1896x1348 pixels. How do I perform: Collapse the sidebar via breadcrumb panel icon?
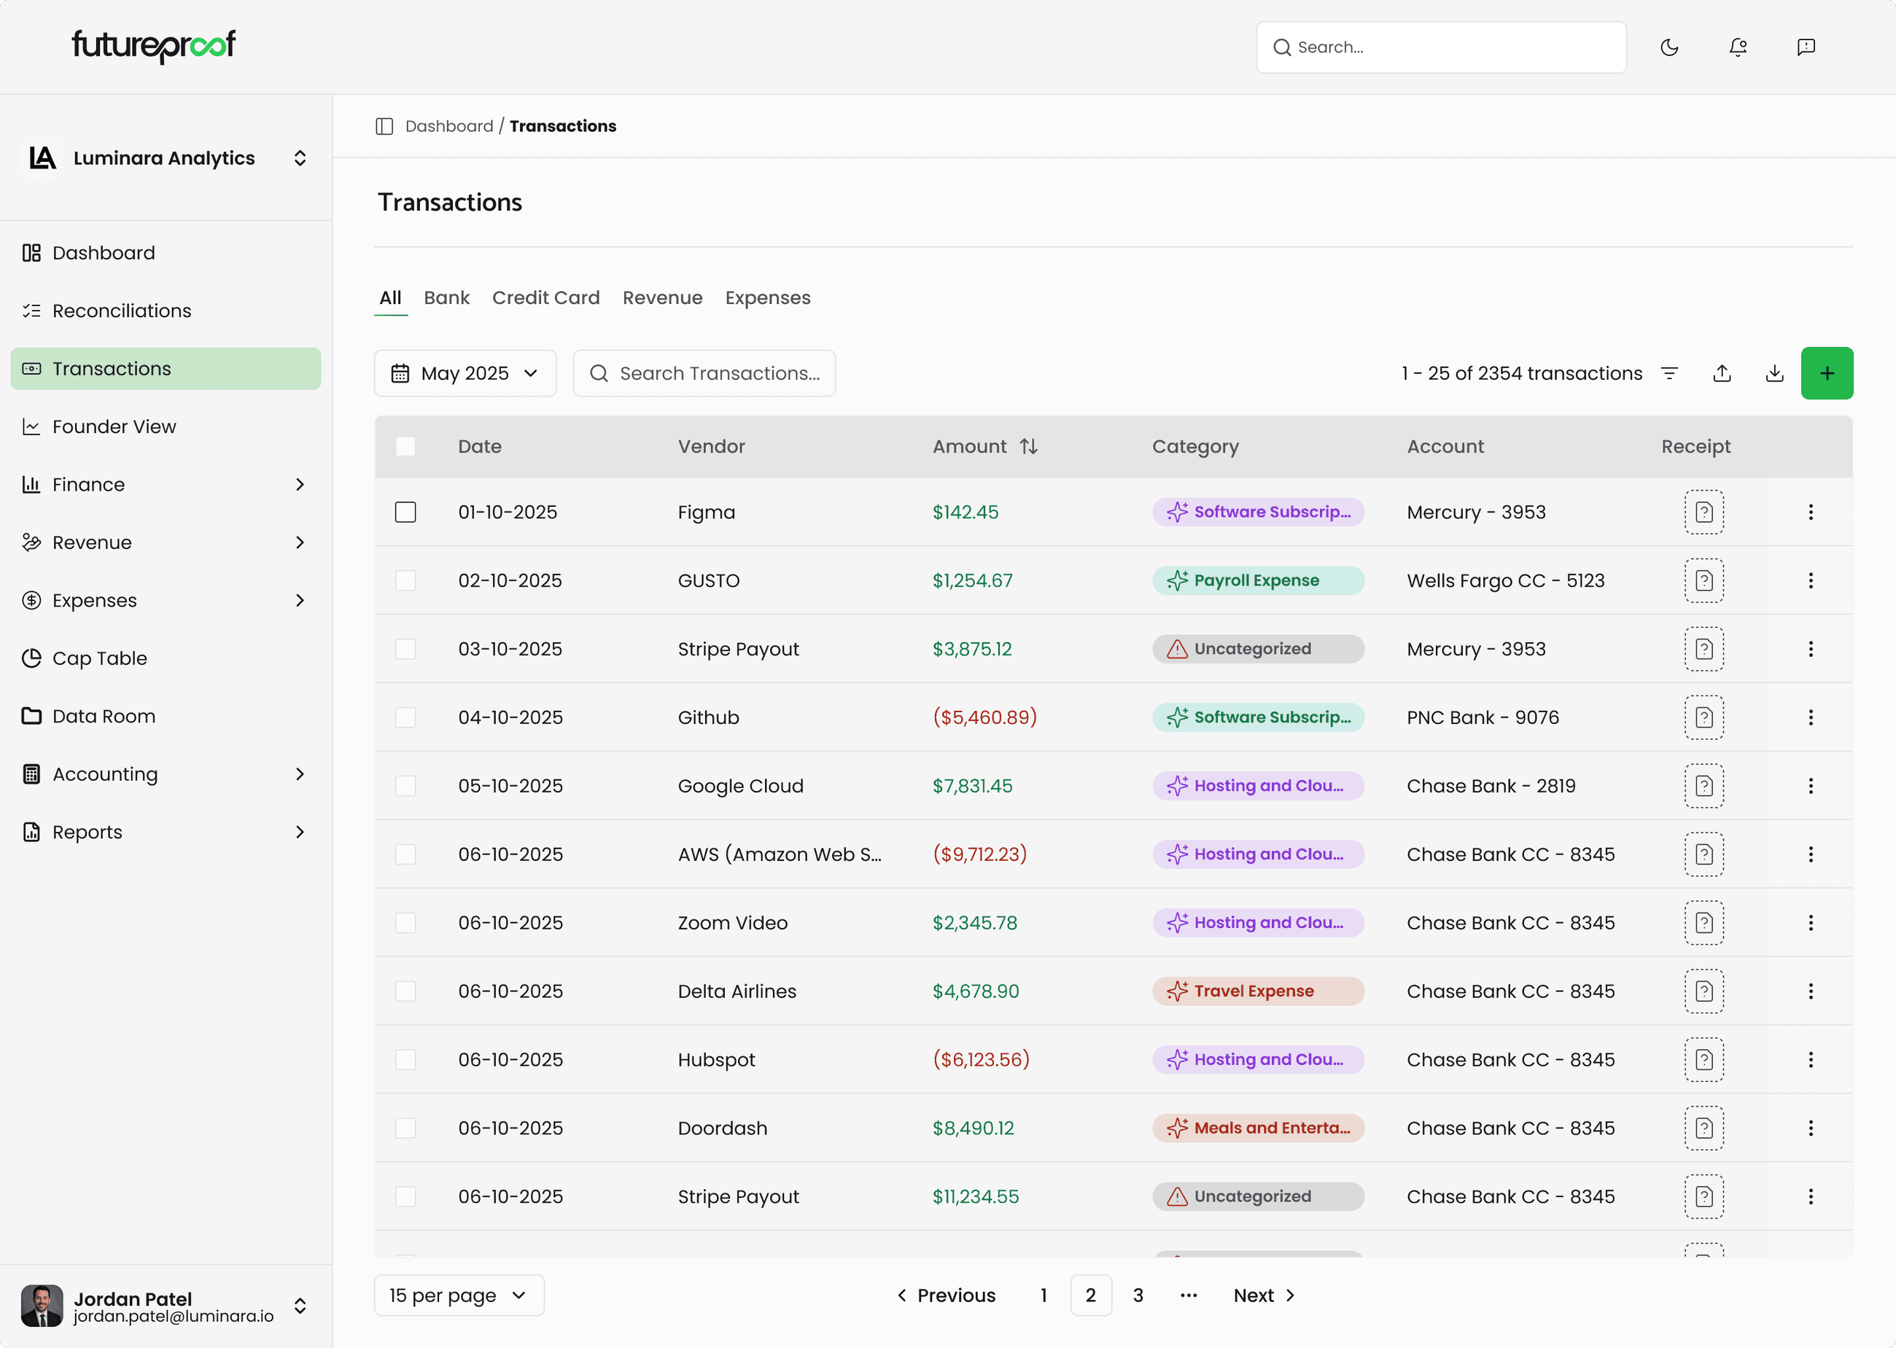(x=384, y=126)
